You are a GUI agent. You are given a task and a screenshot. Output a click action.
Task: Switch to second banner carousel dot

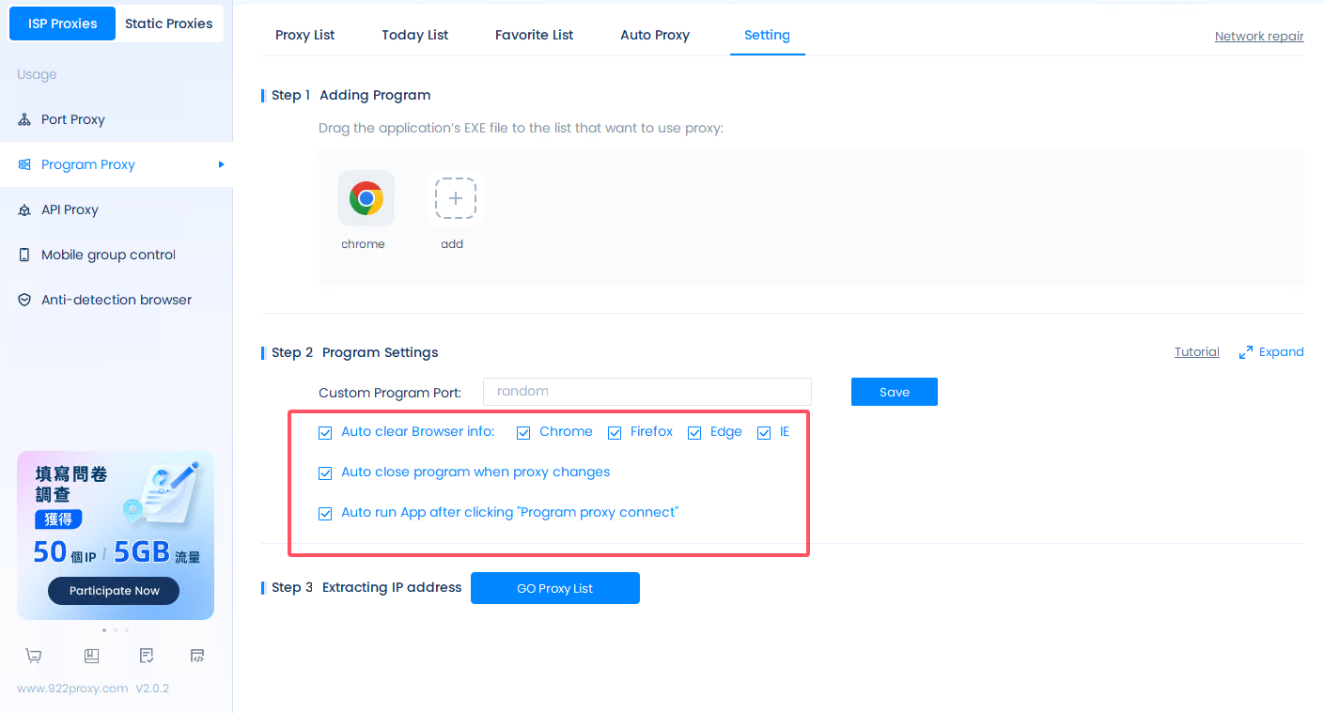[x=116, y=630]
